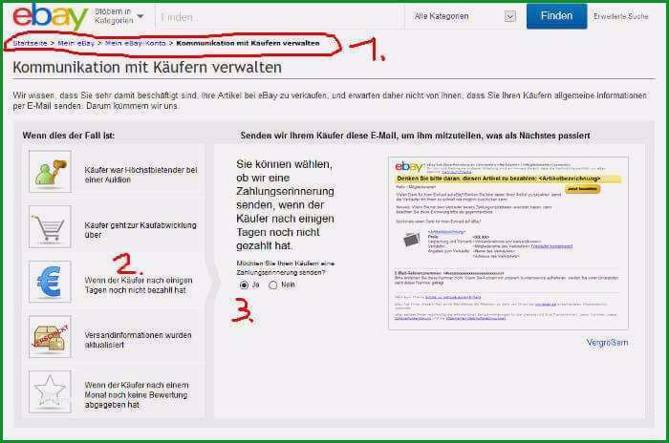Click the blue Finden button

click(556, 16)
